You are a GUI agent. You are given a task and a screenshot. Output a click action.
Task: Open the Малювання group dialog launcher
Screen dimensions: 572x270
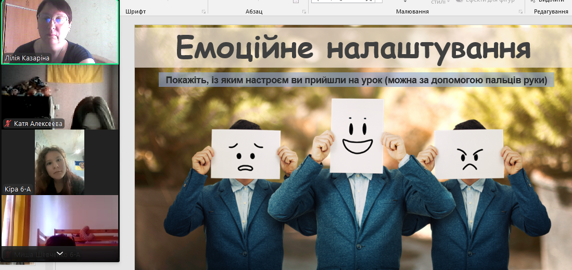520,12
